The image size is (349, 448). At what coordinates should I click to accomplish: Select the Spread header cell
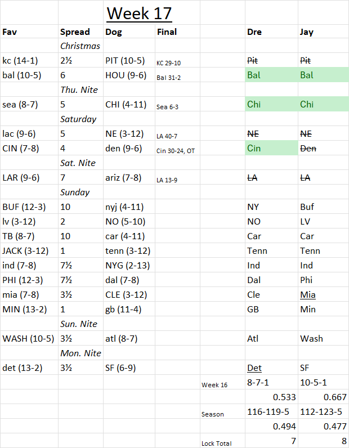click(81, 32)
